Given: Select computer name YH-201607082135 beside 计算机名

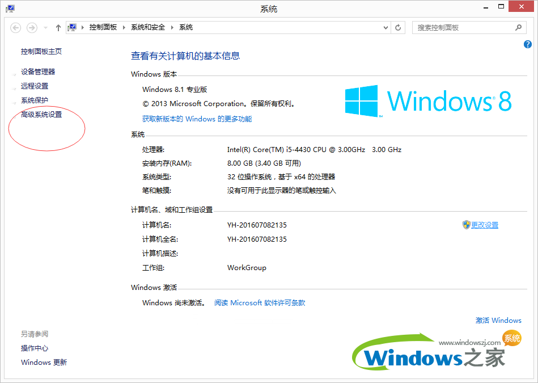Looking at the screenshot, I should pos(257,225).
